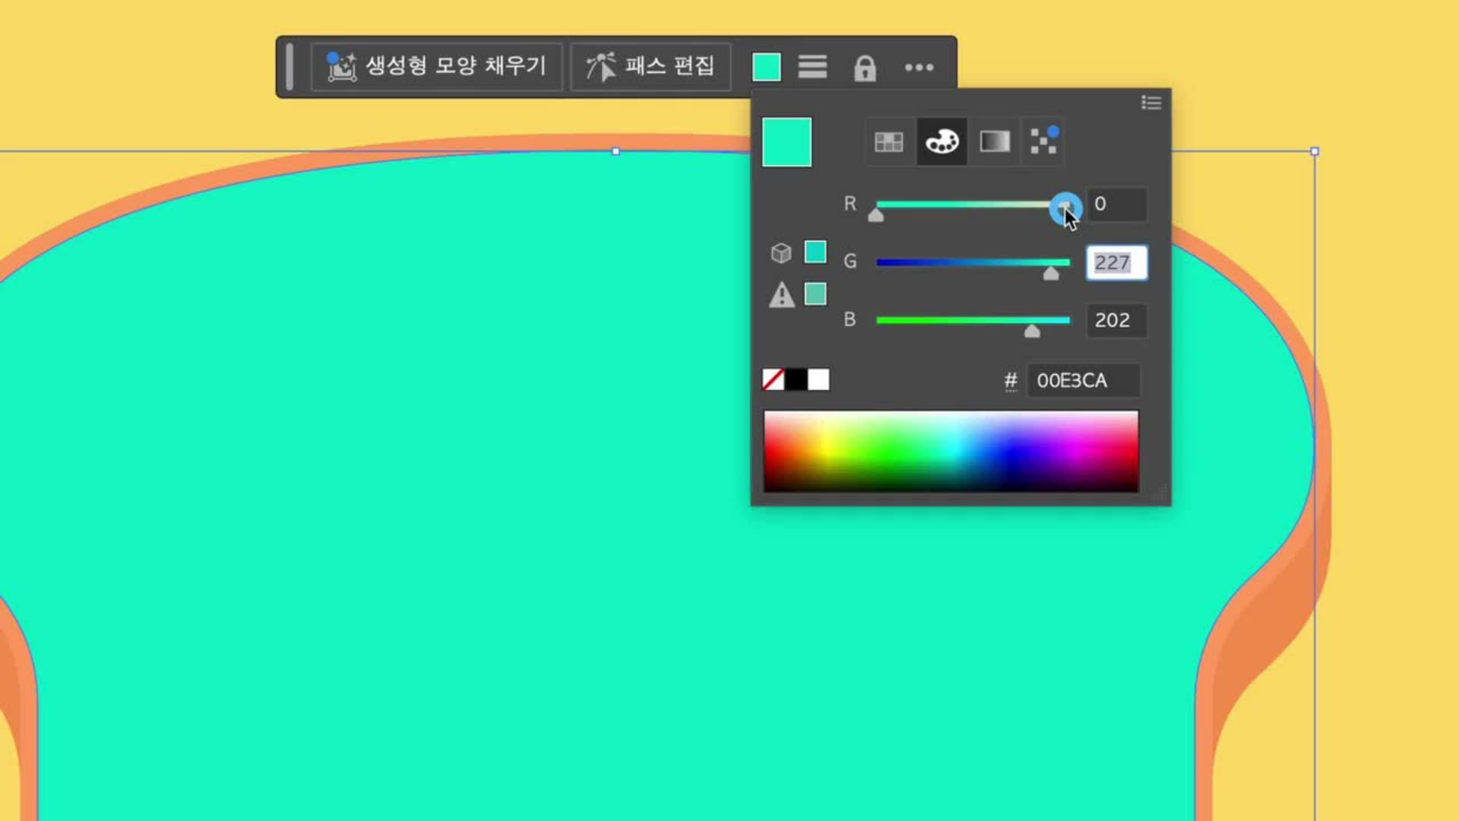The image size is (1459, 821).
Task: Select the black swatch
Action: click(796, 379)
